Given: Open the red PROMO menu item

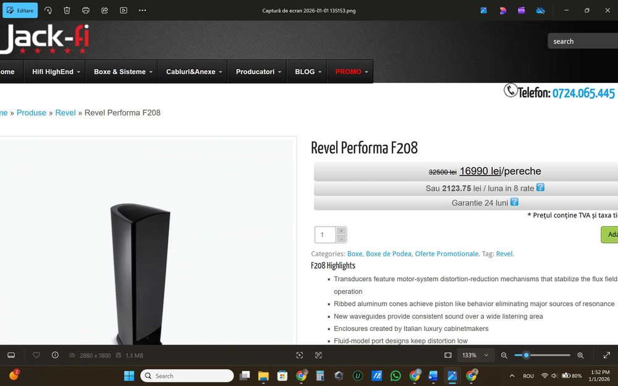Looking at the screenshot, I should click(351, 72).
